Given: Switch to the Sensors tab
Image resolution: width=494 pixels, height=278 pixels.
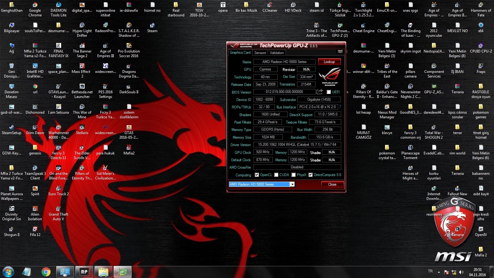Looking at the screenshot, I should pyautogui.click(x=260, y=53).
